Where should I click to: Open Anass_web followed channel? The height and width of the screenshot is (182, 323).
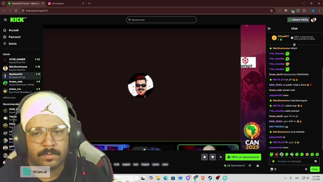click(x=21, y=83)
